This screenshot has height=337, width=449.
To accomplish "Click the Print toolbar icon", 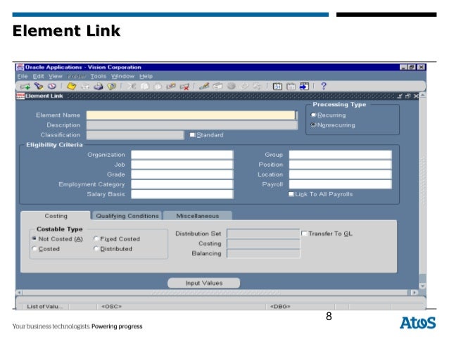I will (x=99, y=86).
